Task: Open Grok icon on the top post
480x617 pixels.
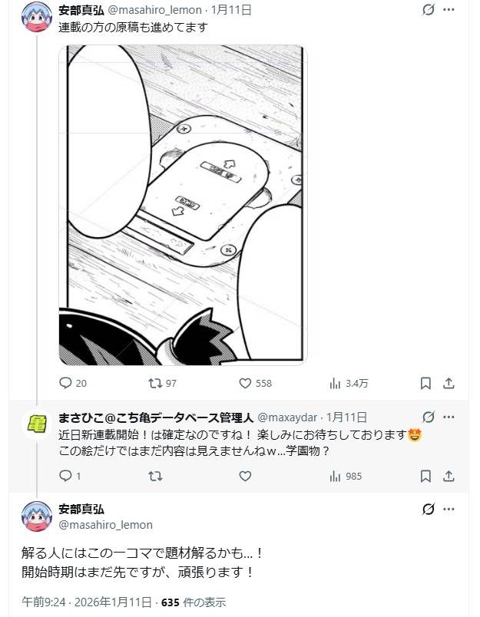Action: click(x=428, y=9)
